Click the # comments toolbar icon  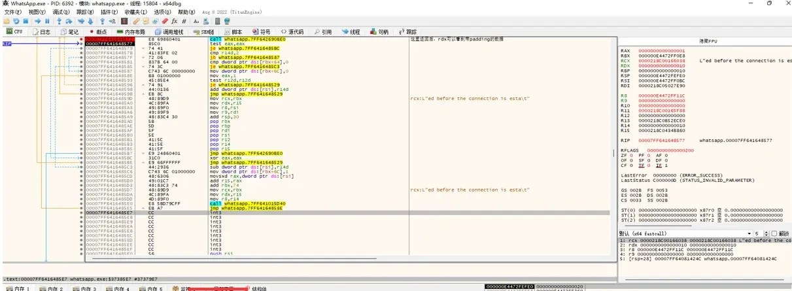[184, 21]
